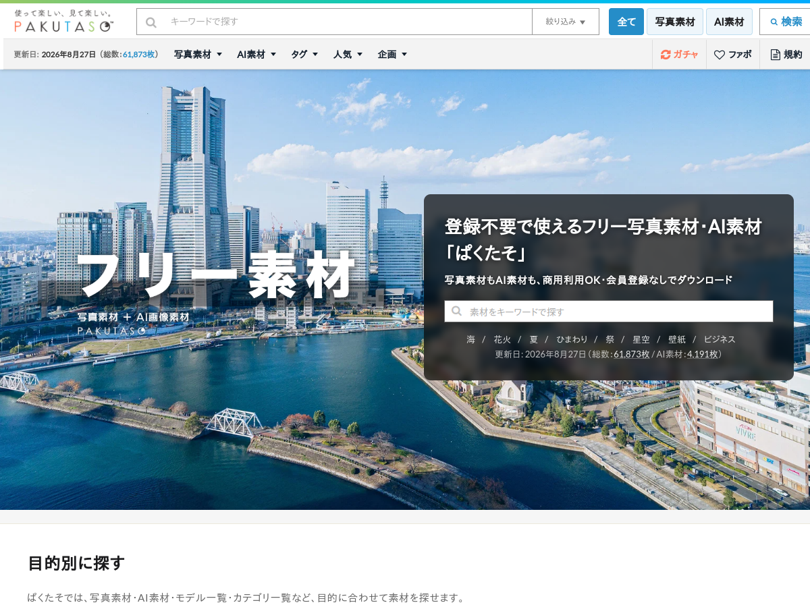Expand the タグ dropdown menu

pos(304,55)
